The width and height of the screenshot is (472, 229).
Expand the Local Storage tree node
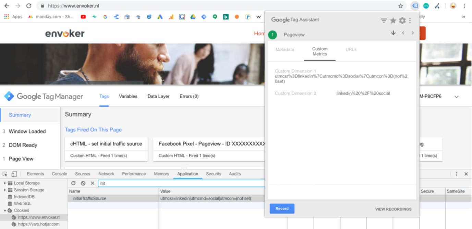point(5,183)
